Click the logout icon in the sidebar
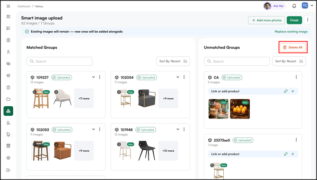The width and height of the screenshot is (317, 180). pos(9,170)
